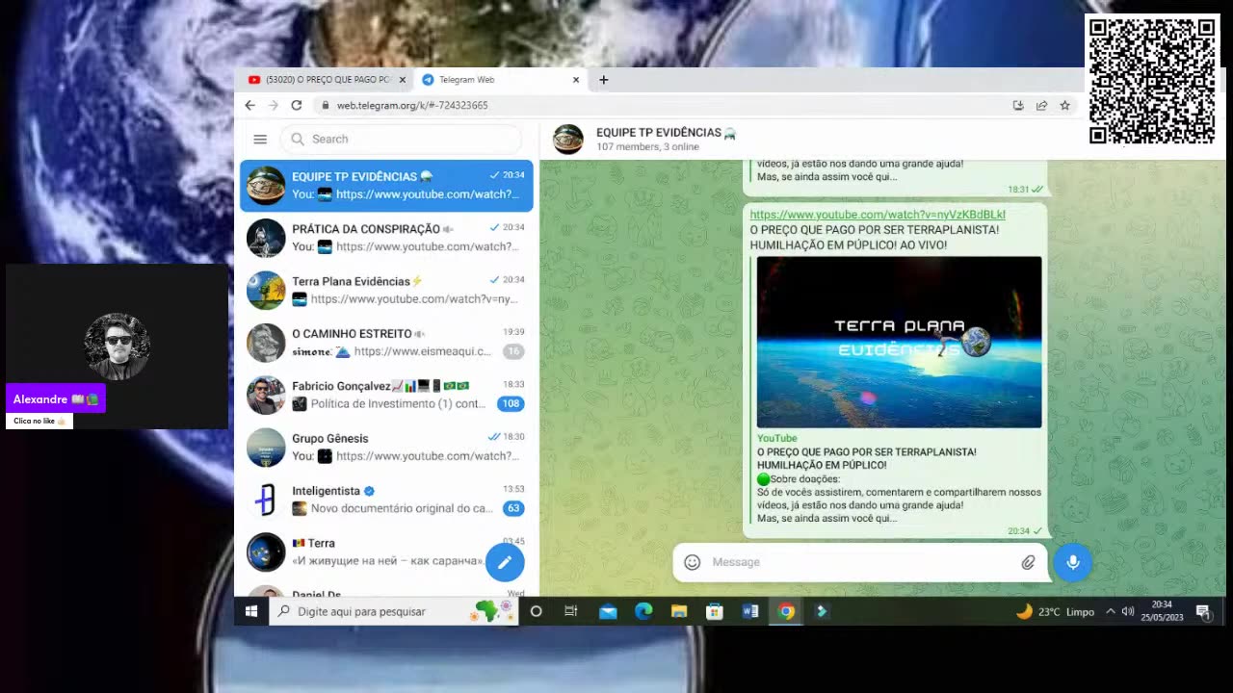Open the notifications action center icon
This screenshot has height=693, width=1233.
click(1203, 611)
